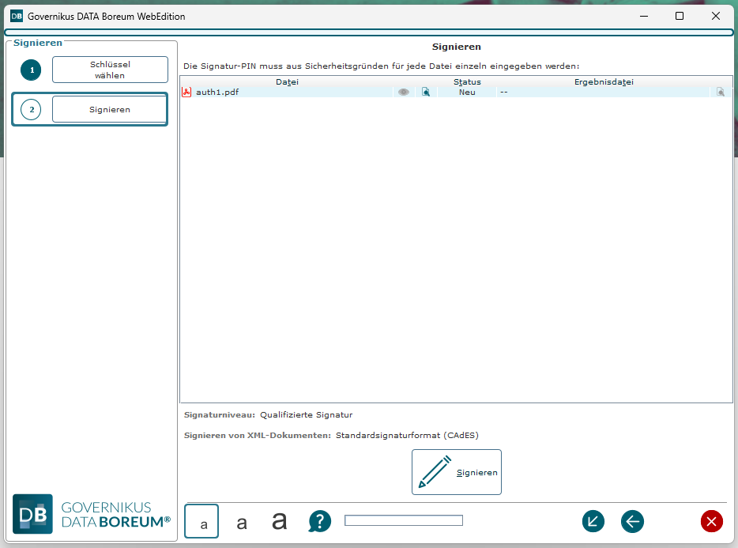Click the diagonal arrow minimize-view icon
The height and width of the screenshot is (548, 738).
tap(593, 522)
